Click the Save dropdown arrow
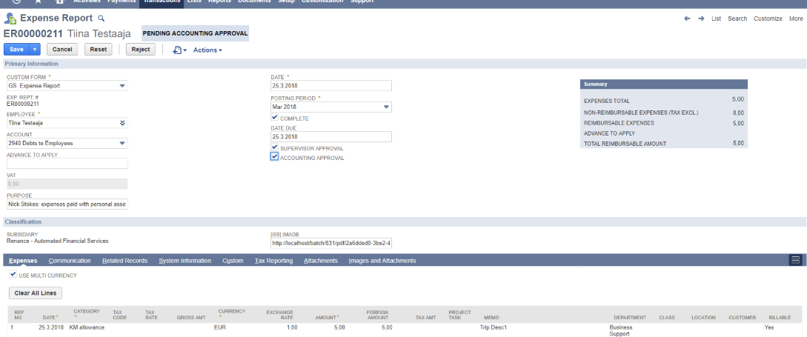 click(x=35, y=50)
